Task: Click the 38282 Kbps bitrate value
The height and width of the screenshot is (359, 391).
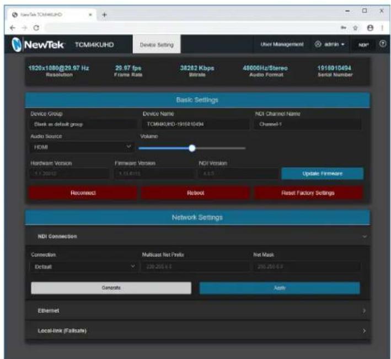Action: [x=197, y=68]
